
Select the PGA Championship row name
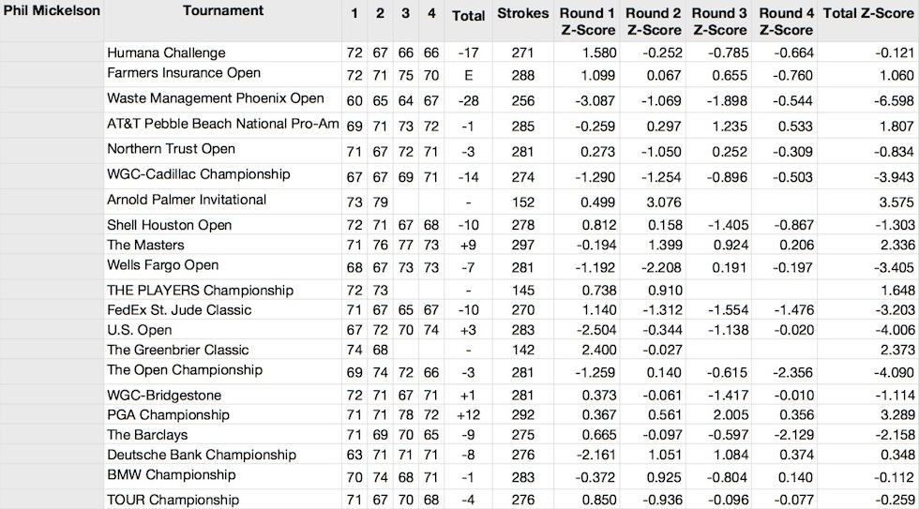tap(168, 415)
